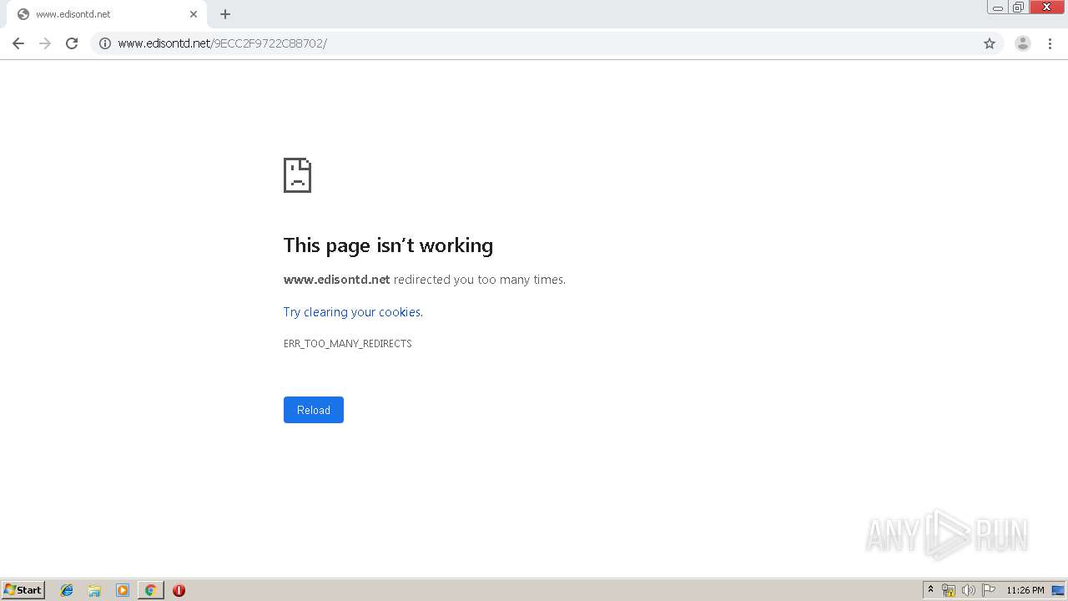Image resolution: width=1068 pixels, height=601 pixels.
Task: Go back using the browser back arrow
Action: click(x=18, y=43)
